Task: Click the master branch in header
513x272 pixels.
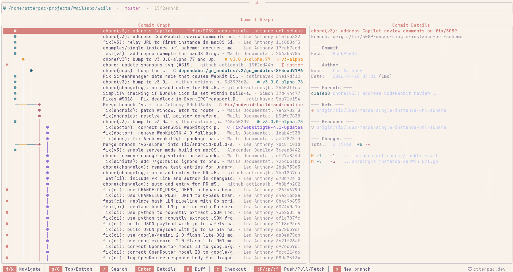Action: (132, 8)
